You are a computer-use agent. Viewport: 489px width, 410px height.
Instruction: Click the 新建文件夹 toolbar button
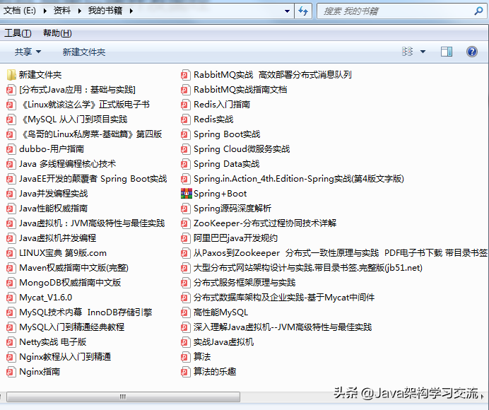click(84, 52)
